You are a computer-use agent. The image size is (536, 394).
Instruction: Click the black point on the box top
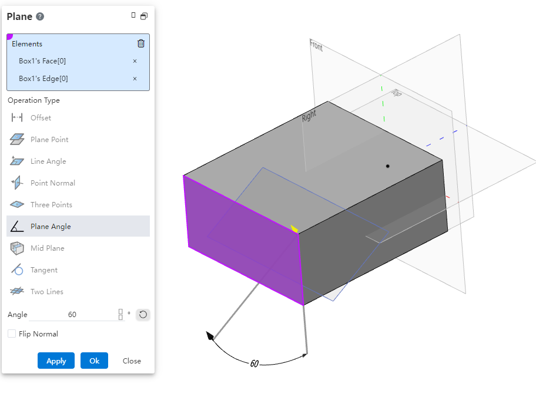388,166
